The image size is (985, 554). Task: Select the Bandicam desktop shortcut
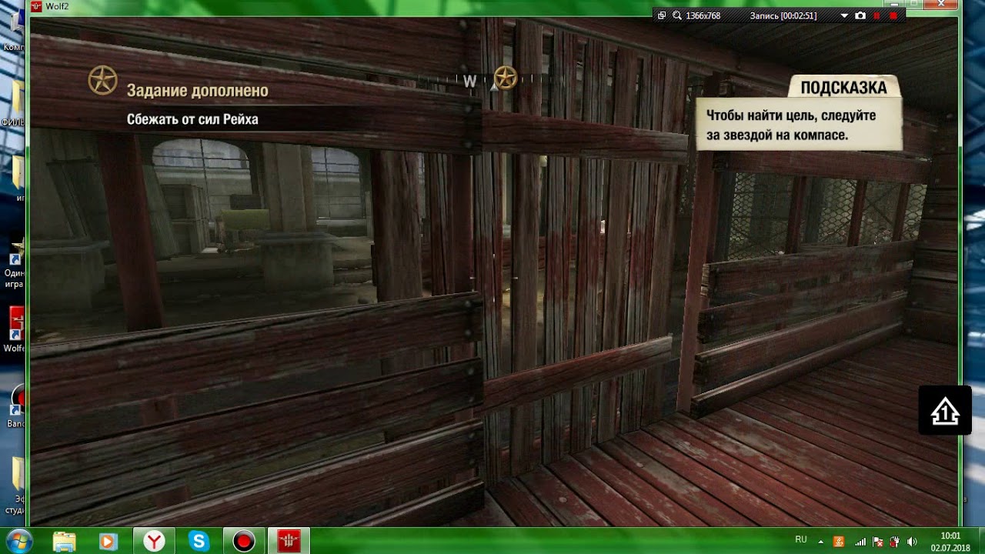(15, 406)
